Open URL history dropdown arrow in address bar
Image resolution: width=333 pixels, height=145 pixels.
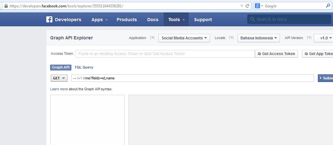pos(242,6)
